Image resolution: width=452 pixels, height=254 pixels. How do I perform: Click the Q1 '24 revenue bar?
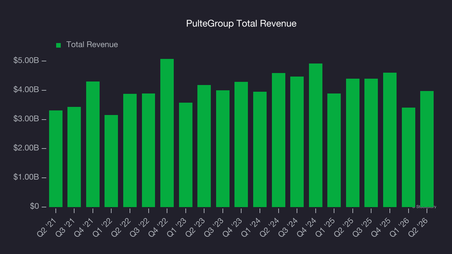tap(260, 149)
